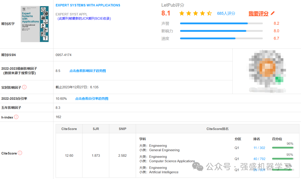Viewport: 301px width, 179px height.
Task: Click the 小类 General Engineering subject text
Action: pyautogui.click(x=159, y=150)
